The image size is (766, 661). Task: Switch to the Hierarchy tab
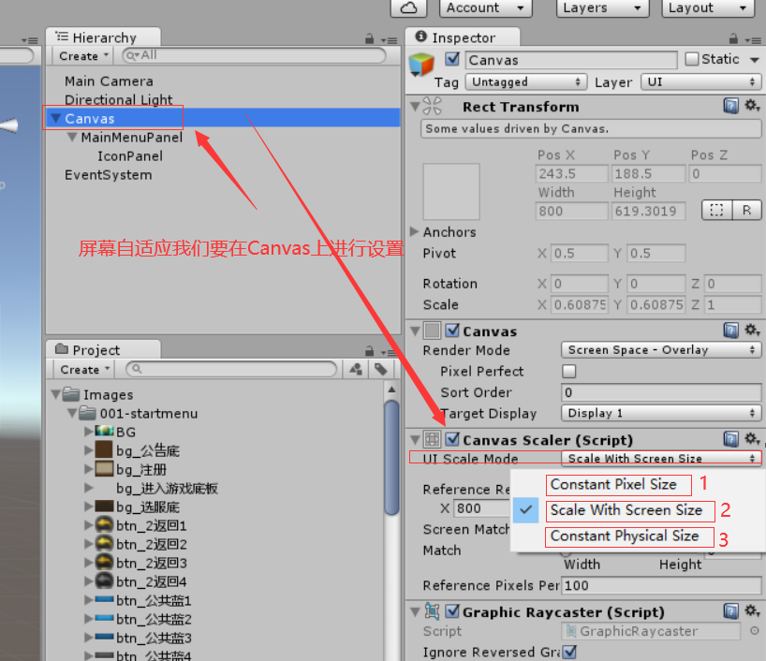tap(103, 37)
